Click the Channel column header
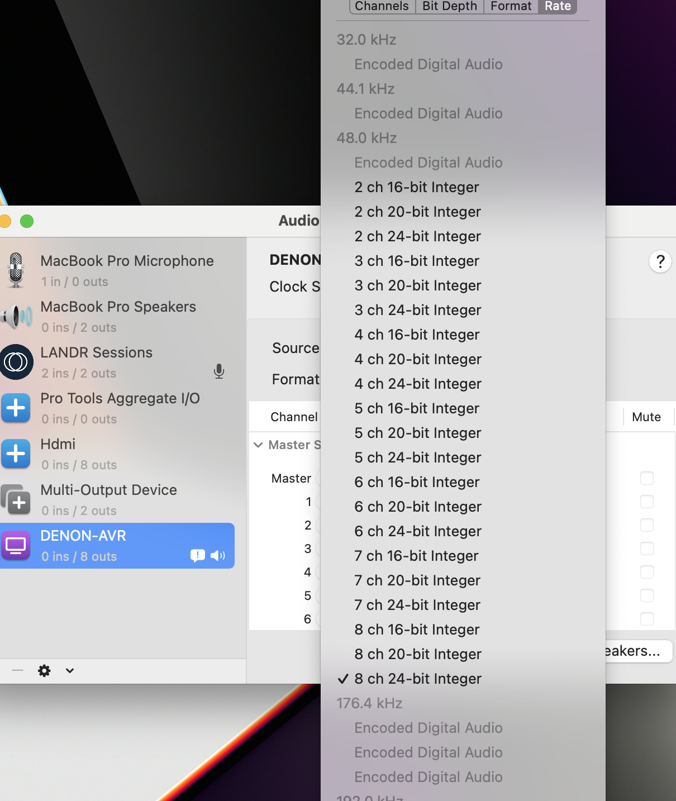Viewport: 676px width, 801px height. tap(294, 417)
